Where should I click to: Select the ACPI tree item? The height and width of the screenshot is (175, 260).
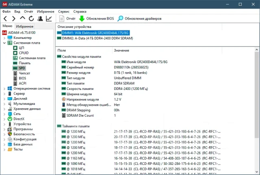[22, 83]
